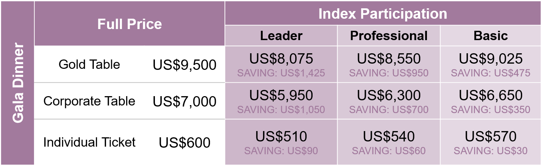This screenshot has width=542, height=166.
Task: Click the US$9,025 Basic Gold price
Action: (491, 59)
